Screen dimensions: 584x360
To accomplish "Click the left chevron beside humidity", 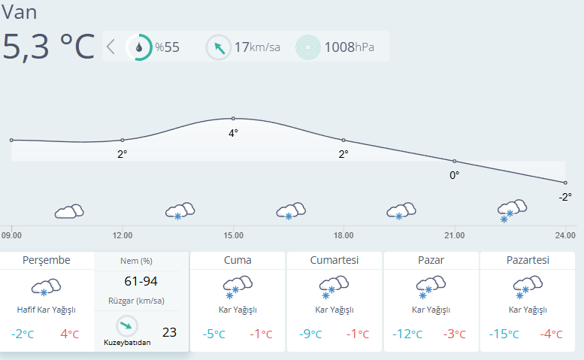I will pos(111,47).
